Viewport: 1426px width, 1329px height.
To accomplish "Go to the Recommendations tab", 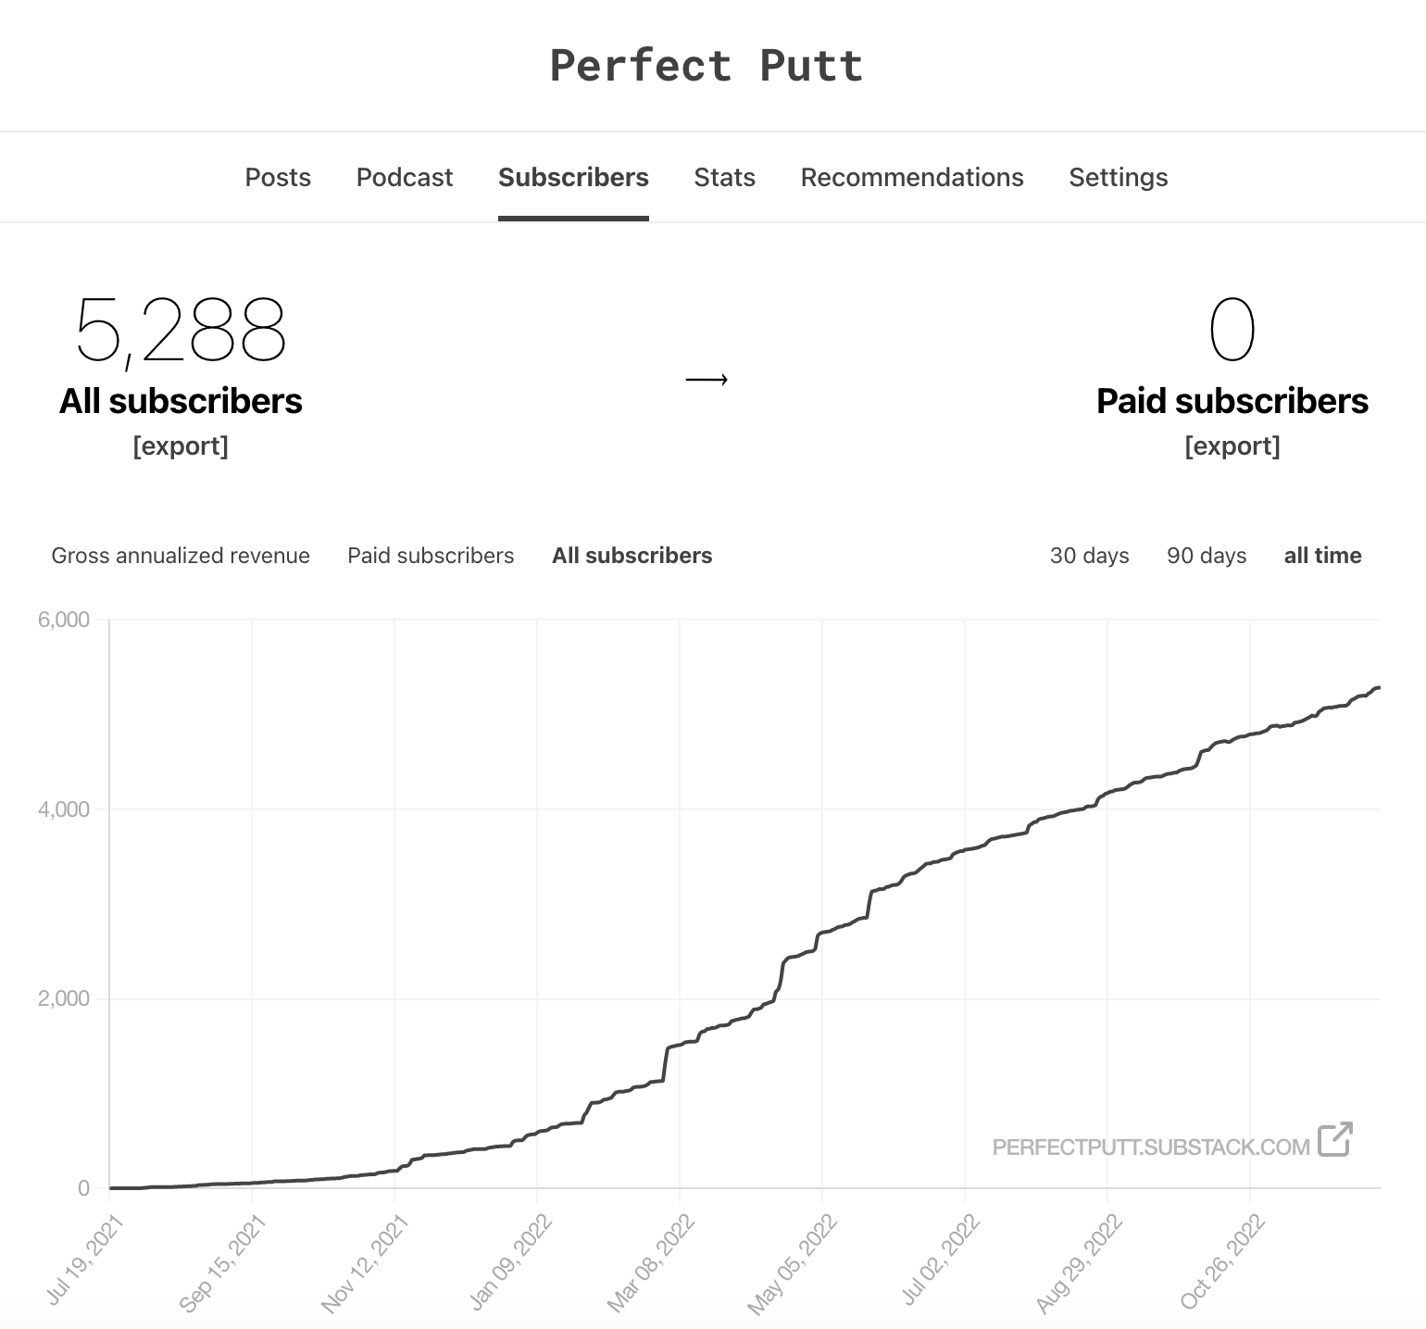I will pos(912,177).
